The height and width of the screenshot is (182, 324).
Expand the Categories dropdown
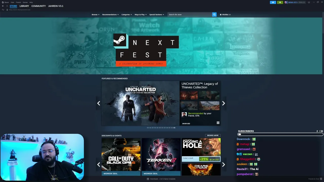(x=127, y=14)
